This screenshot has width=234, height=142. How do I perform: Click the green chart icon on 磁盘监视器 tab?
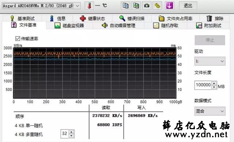tap(57, 26)
